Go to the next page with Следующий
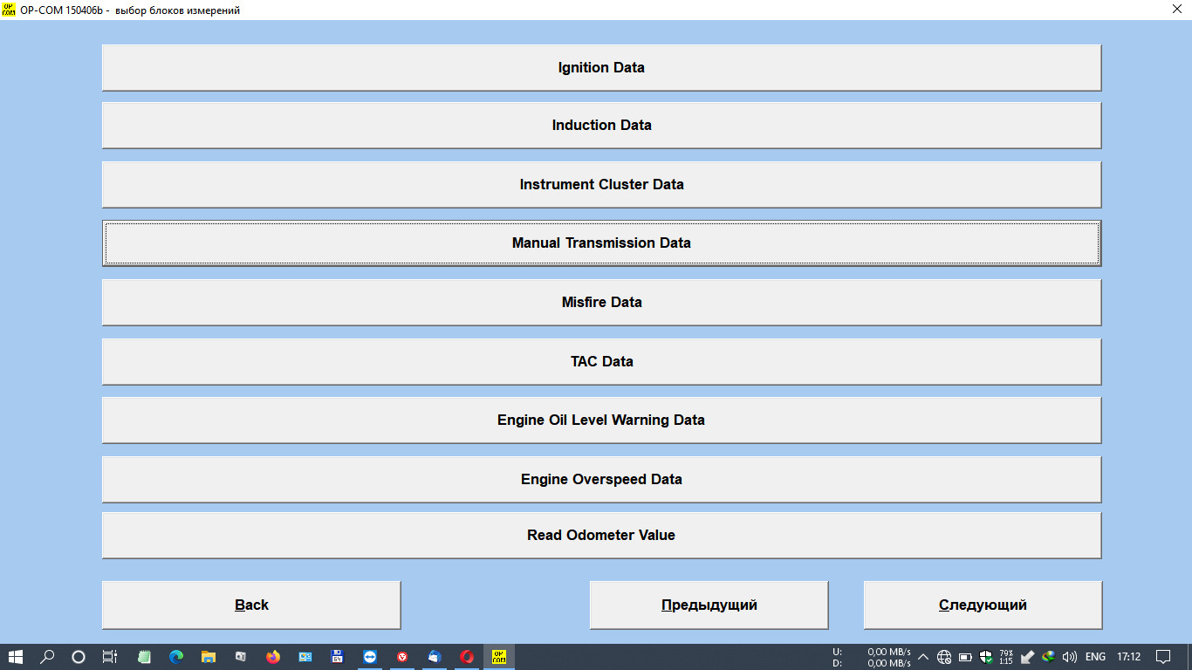Image resolution: width=1192 pixels, height=670 pixels. click(x=983, y=605)
